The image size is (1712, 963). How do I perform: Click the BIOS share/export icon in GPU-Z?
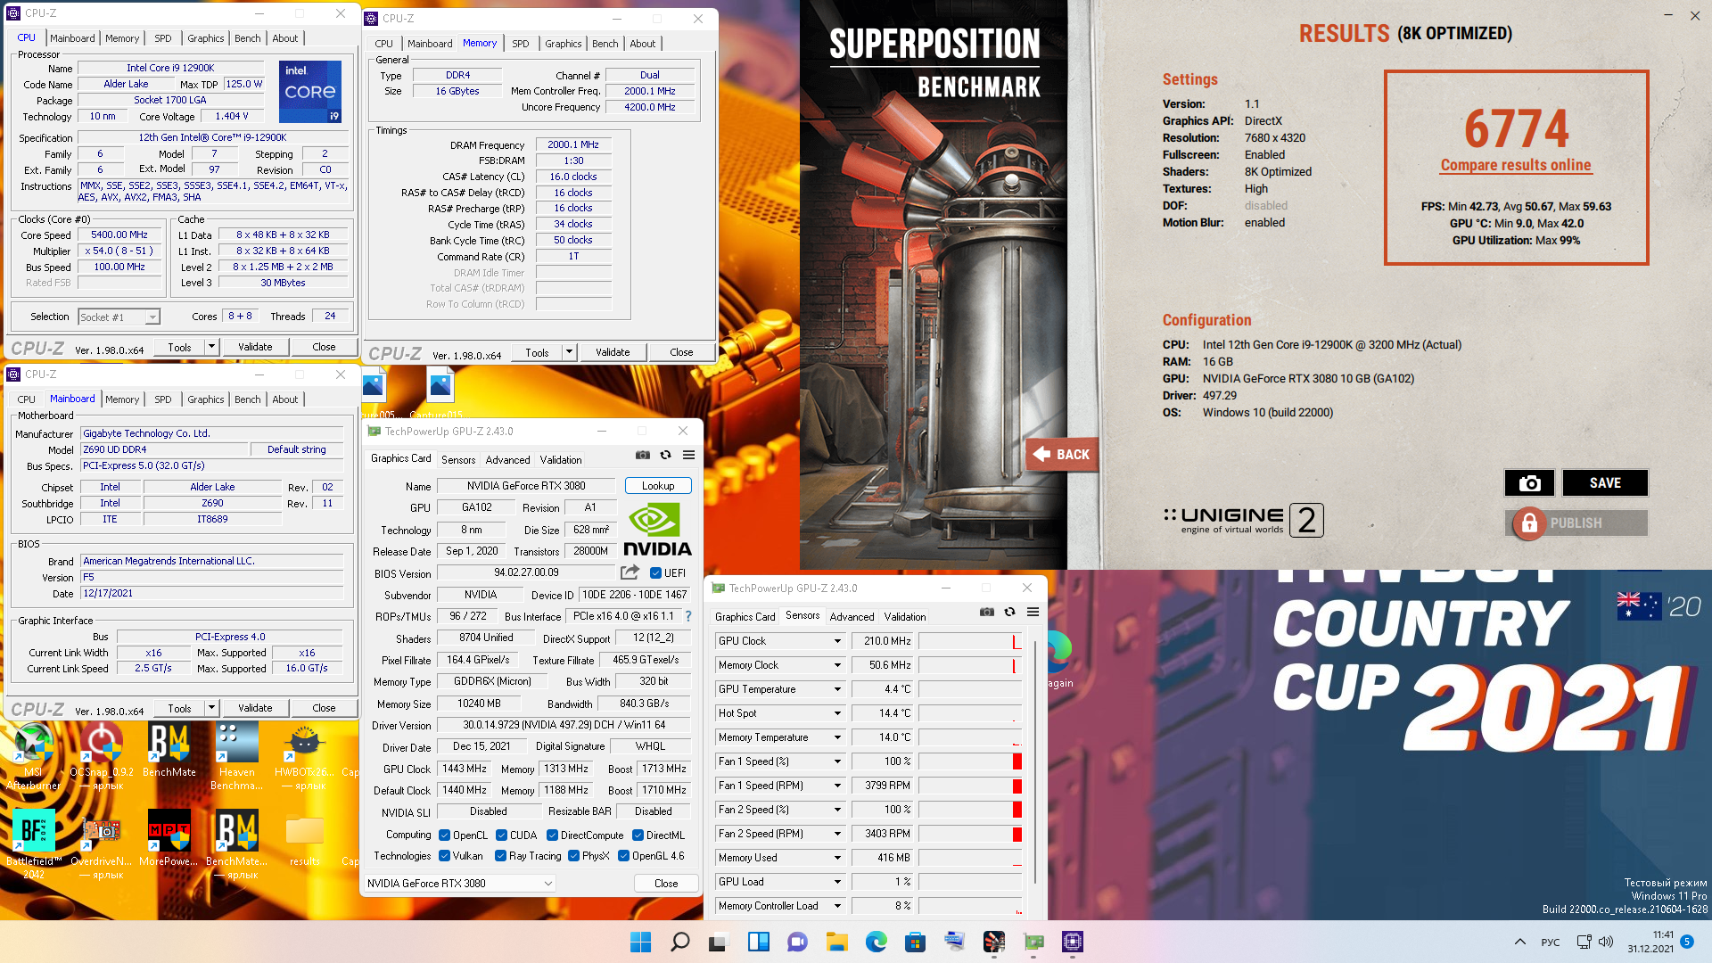point(630,572)
